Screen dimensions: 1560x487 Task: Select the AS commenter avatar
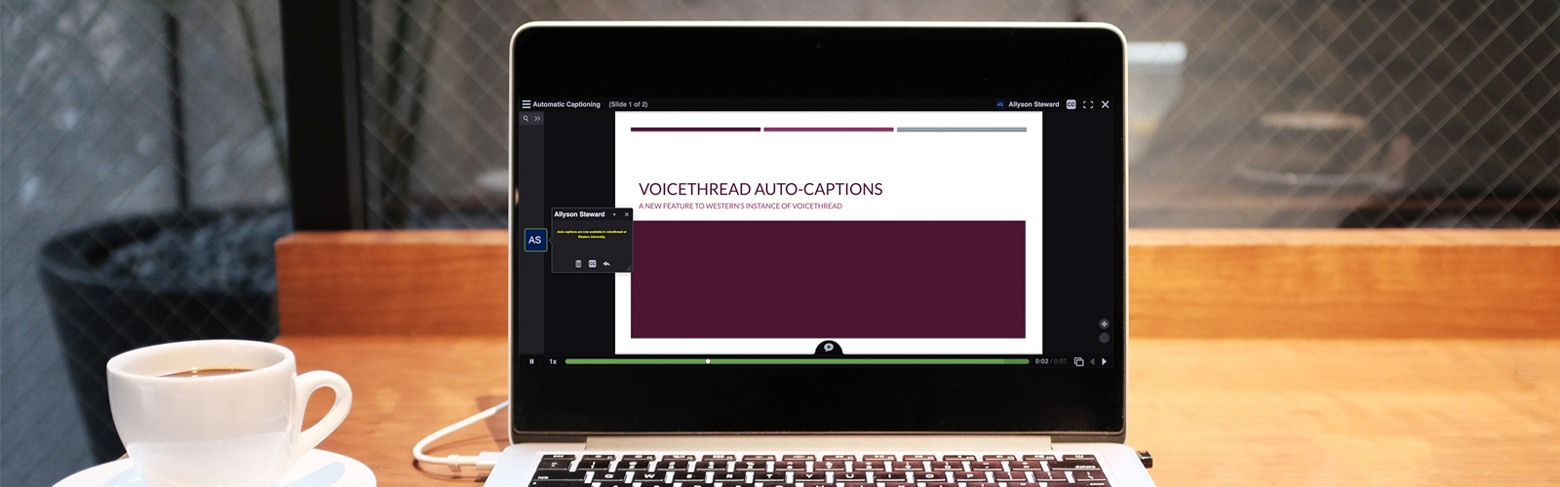pyautogui.click(x=534, y=240)
